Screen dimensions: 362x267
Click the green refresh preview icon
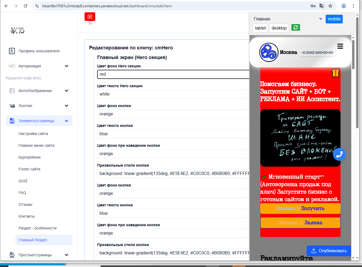click(x=296, y=27)
